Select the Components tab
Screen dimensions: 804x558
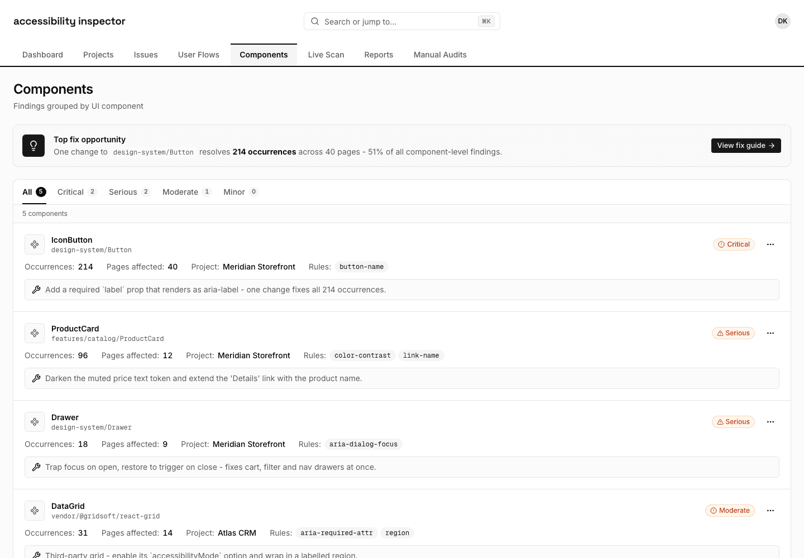pyautogui.click(x=264, y=55)
